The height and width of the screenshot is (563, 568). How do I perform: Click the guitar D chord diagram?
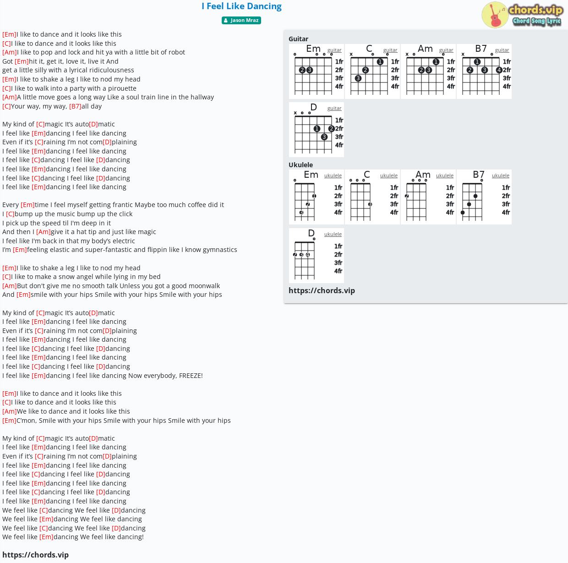317,130
